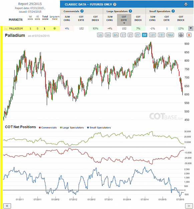Toggle Large Speculators legend series
194x209 pixels.
[72, 127]
